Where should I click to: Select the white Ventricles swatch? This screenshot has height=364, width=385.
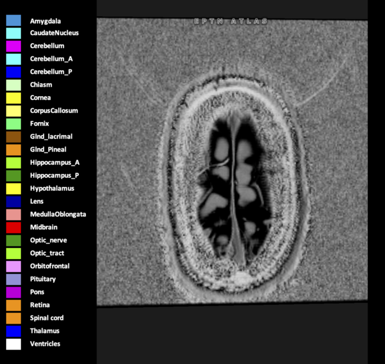pyautogui.click(x=13, y=344)
